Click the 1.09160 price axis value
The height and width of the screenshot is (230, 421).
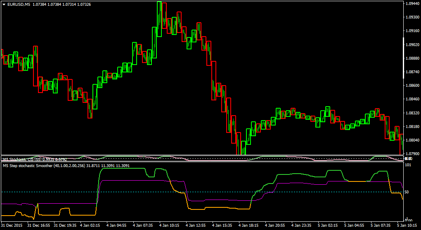413,31
